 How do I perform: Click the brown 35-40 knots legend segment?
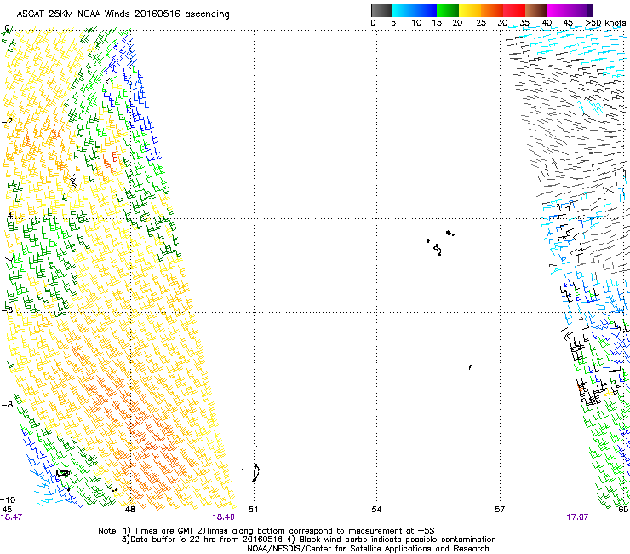pyautogui.click(x=536, y=10)
